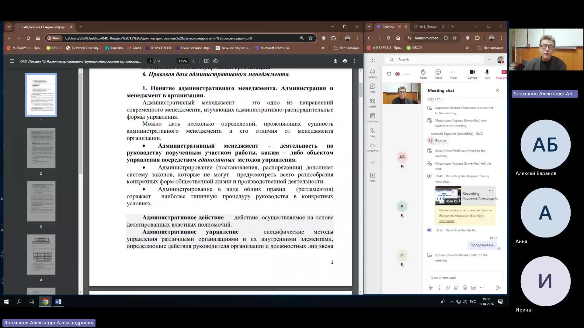This screenshot has width=584, height=328.
Task: Click the Teams Search box
Action: tap(434, 60)
